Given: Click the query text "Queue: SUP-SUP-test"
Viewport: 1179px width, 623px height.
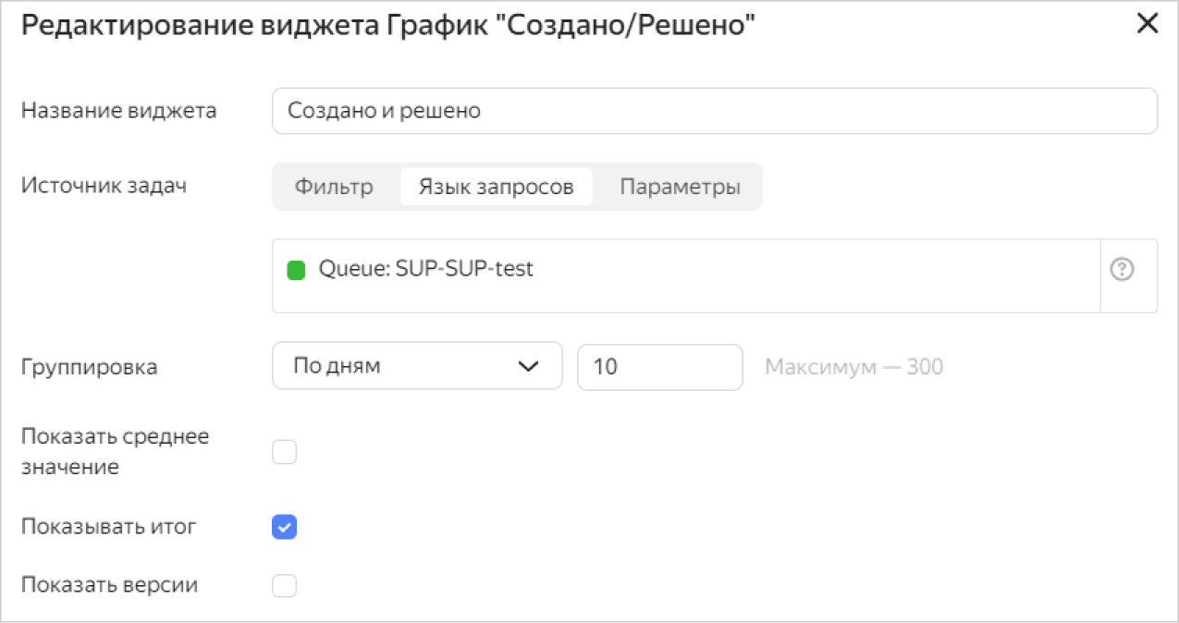Looking at the screenshot, I should tap(426, 270).
